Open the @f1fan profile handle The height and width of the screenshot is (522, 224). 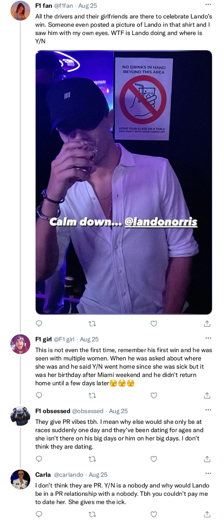[x=64, y=6]
